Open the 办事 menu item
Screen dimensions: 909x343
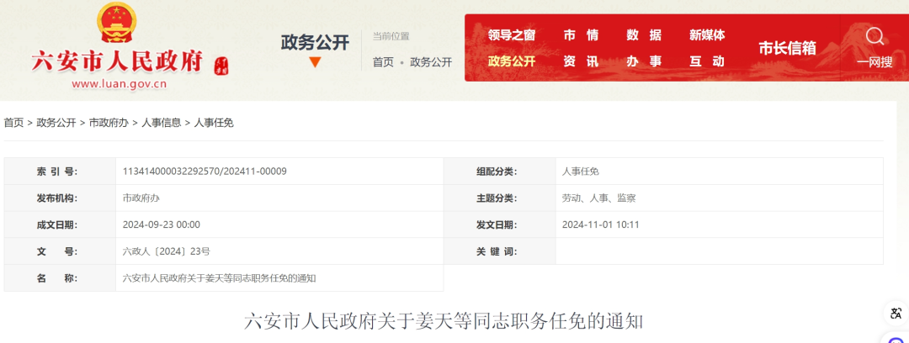point(644,61)
